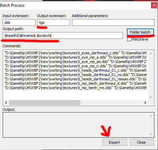
Task: Click the Output path label
Action: tap(13, 29)
